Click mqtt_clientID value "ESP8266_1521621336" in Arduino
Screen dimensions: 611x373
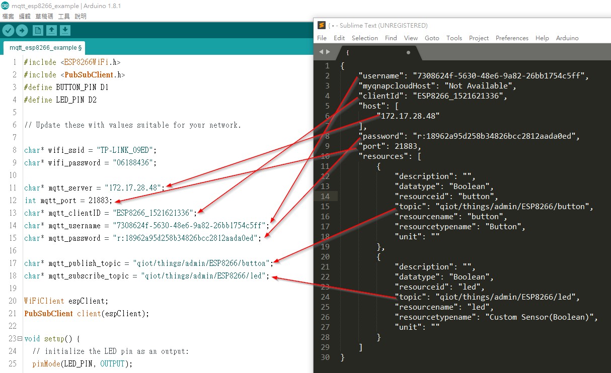[x=154, y=213]
